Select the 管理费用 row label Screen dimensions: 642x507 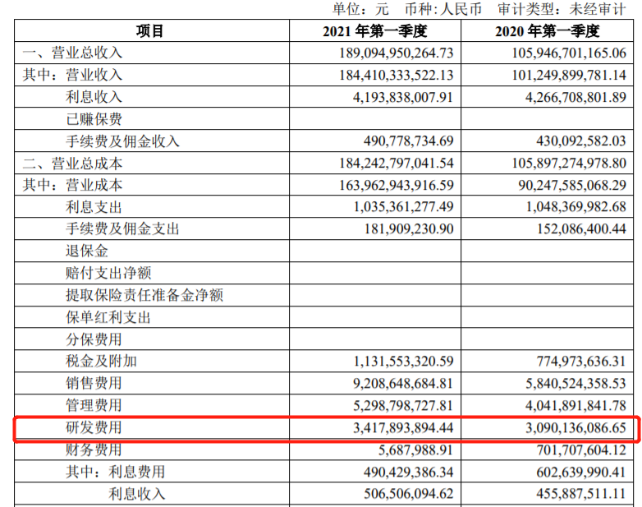tap(94, 405)
